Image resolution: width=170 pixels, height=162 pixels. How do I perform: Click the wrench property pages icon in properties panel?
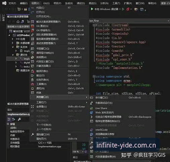tap(19, 119)
